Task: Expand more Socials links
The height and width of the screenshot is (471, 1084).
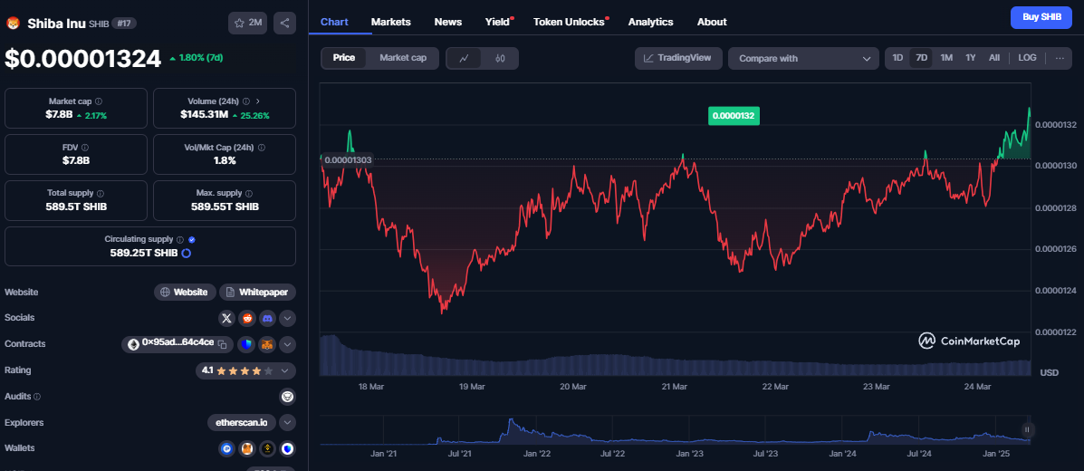Action: click(288, 318)
